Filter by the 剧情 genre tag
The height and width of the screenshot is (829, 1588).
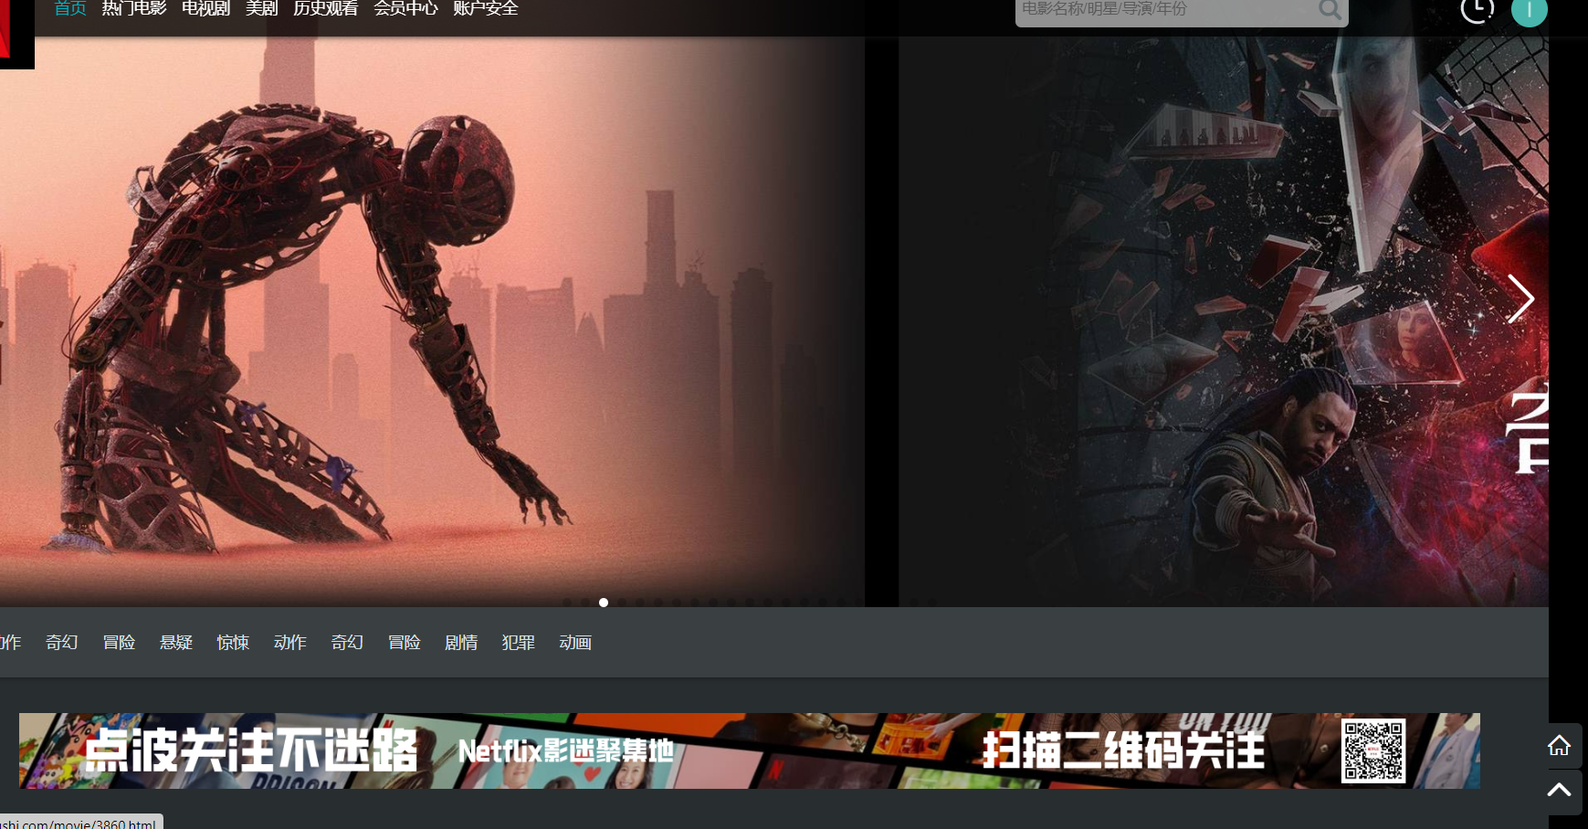(461, 643)
